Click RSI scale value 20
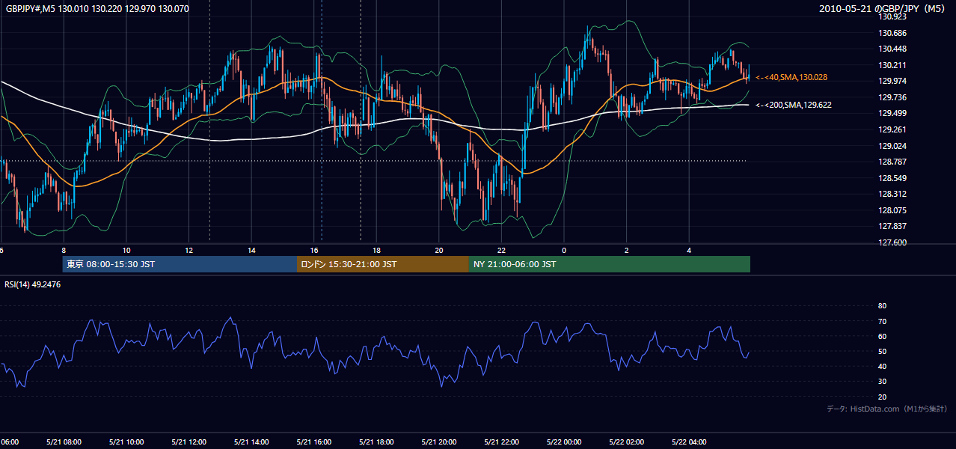The image size is (956, 449). pos(882,397)
